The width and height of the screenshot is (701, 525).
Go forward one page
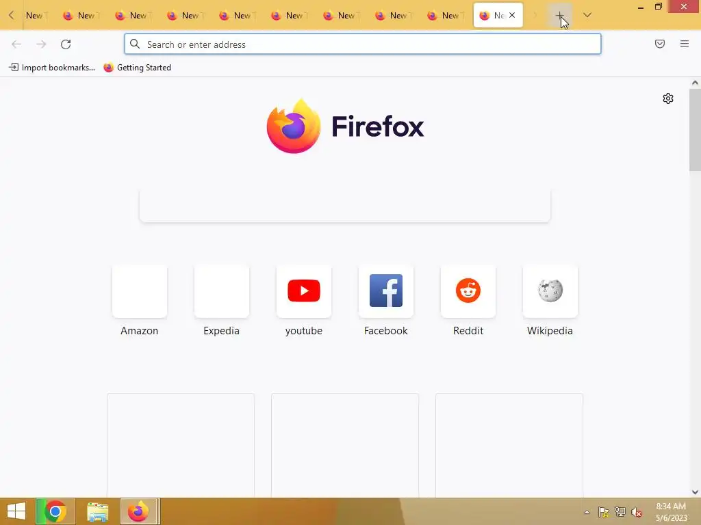tap(41, 44)
